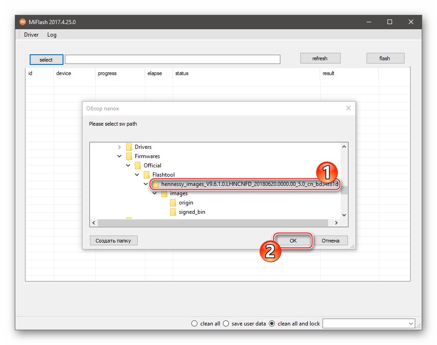Select the clean all radio option
437x345 pixels.
tap(194, 324)
